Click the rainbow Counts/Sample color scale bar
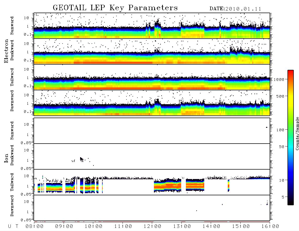299x231 pixels. coord(291,138)
